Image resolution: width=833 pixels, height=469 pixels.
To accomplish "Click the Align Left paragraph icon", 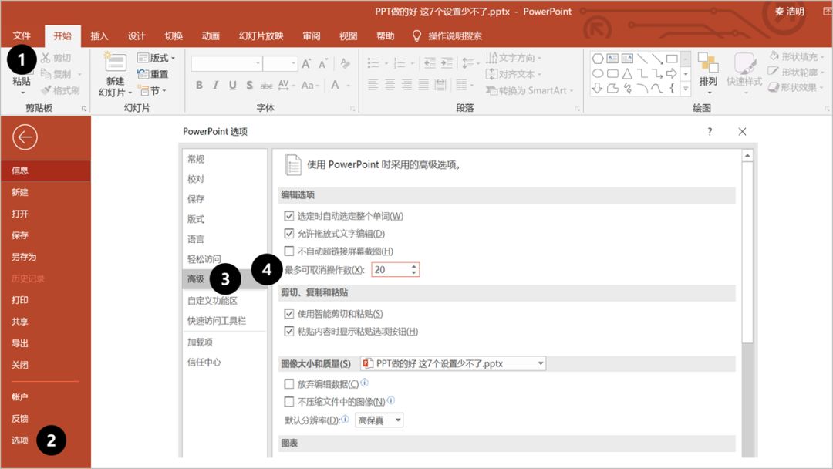I will click(373, 84).
